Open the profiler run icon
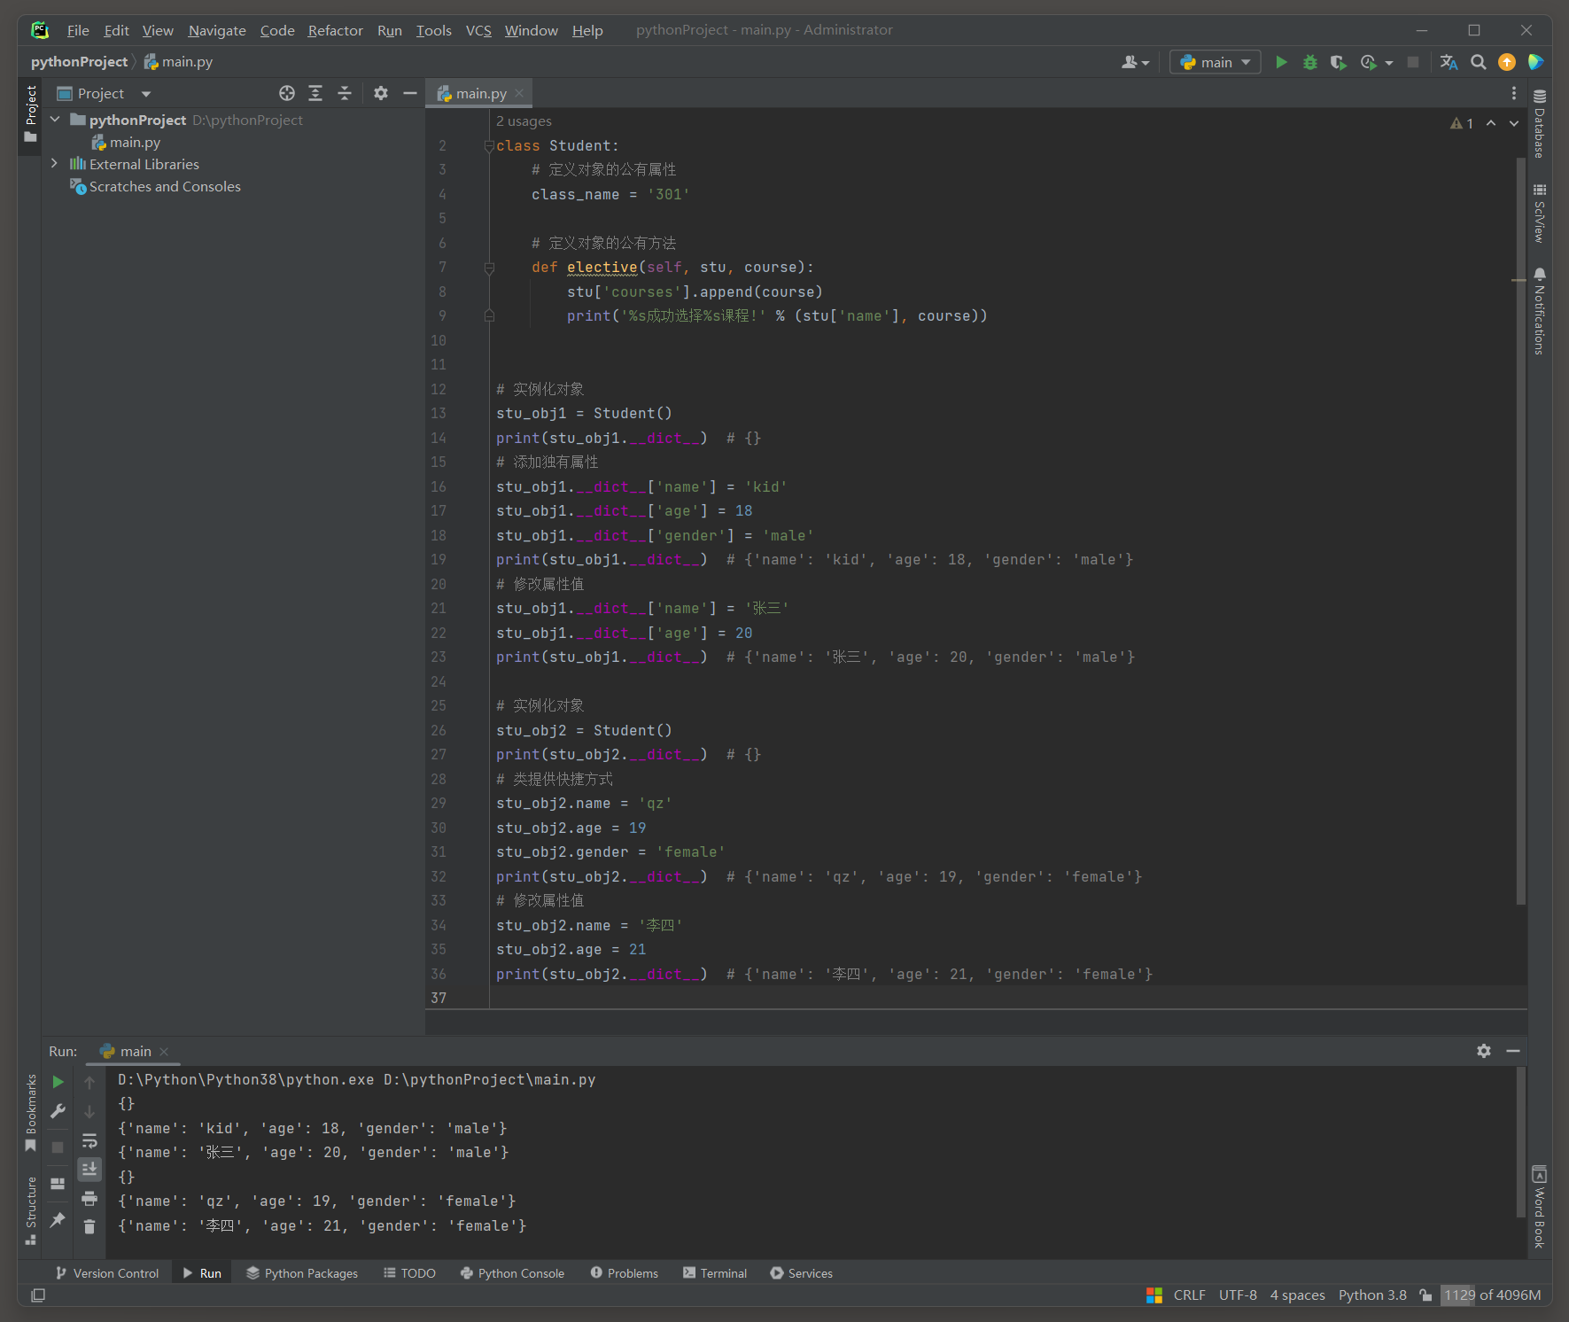 tap(1369, 62)
